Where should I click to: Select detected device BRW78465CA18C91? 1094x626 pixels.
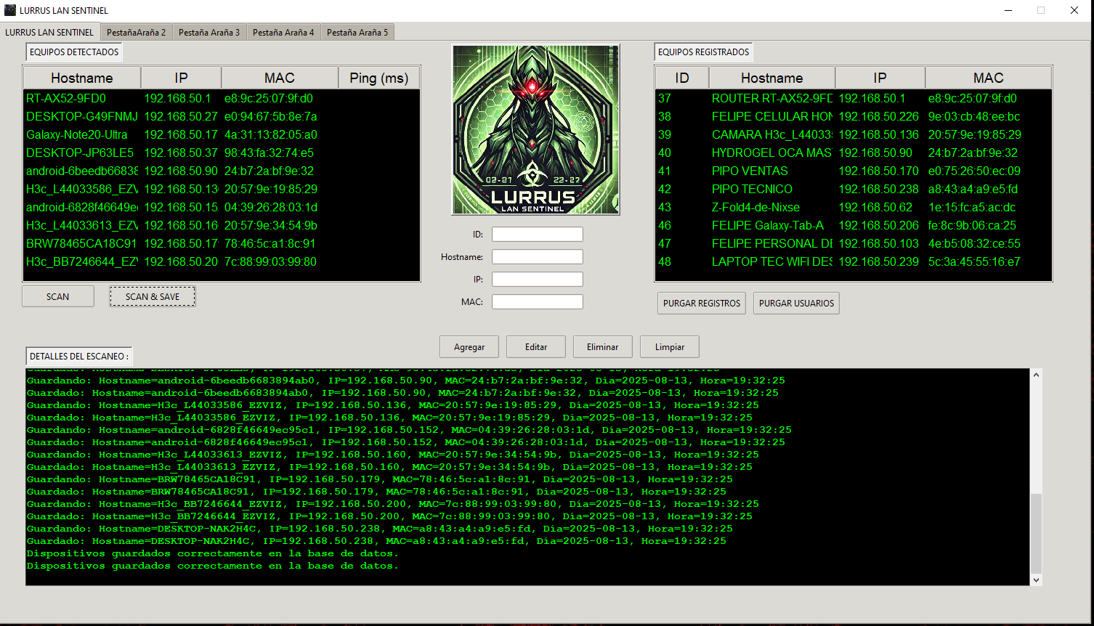222,243
